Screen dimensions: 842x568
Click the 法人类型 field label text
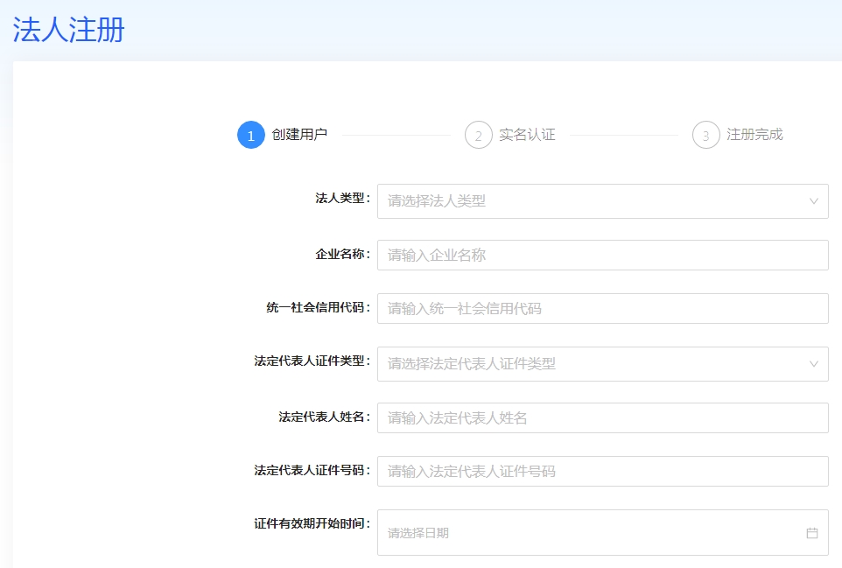tap(340, 199)
